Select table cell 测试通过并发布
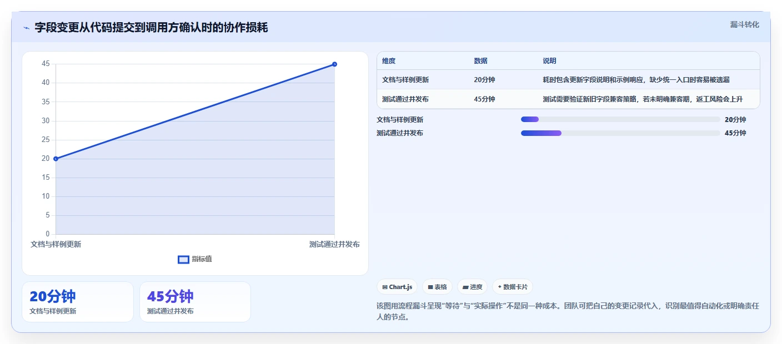This screenshot has height=344, width=782. [x=405, y=99]
